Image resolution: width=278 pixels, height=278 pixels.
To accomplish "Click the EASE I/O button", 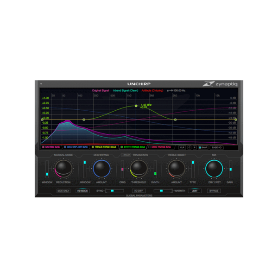I will (x=217, y=147).
